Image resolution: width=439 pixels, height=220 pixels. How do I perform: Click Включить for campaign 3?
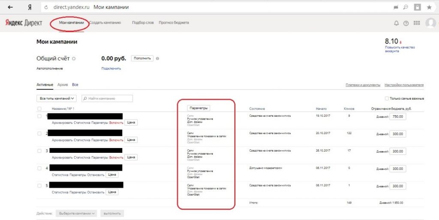point(116,158)
